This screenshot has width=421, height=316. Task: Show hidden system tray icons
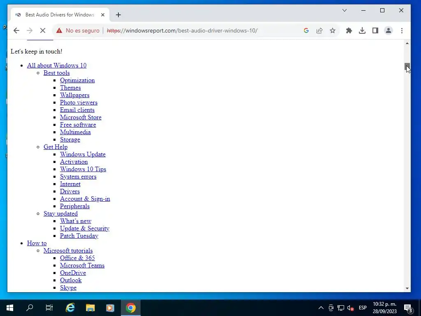pyautogui.click(x=321, y=308)
